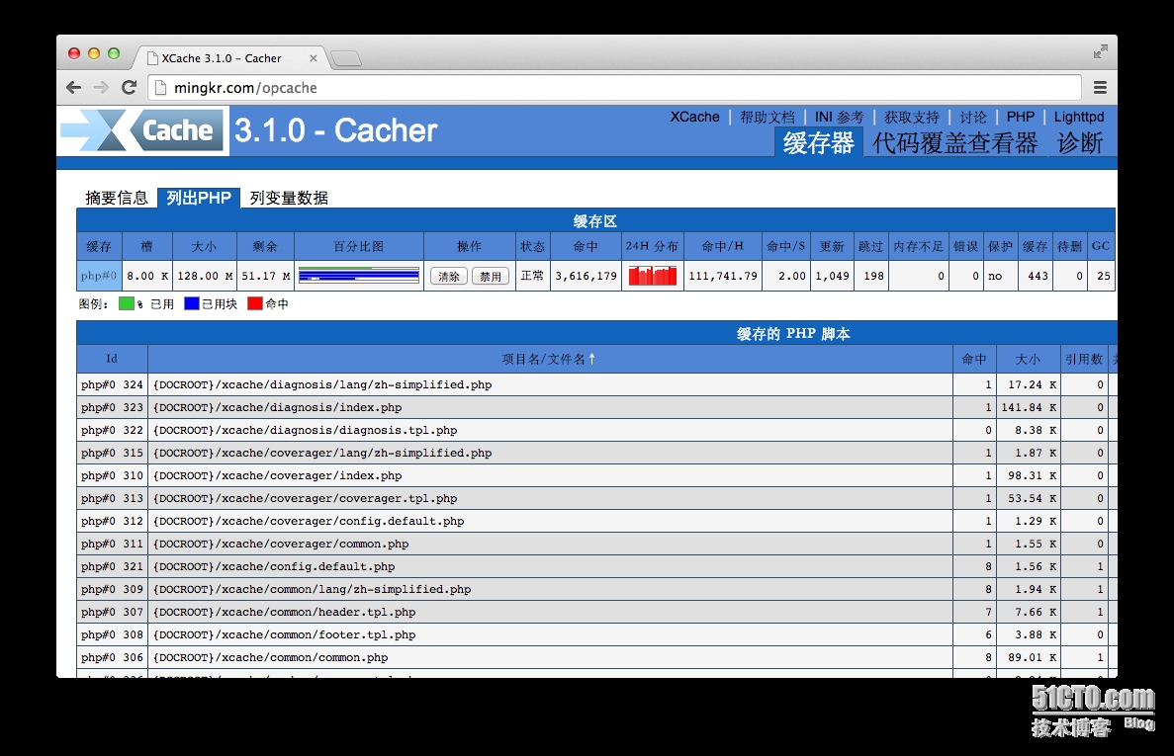Select row coverager/coverager.tpl.php

(x=596, y=498)
